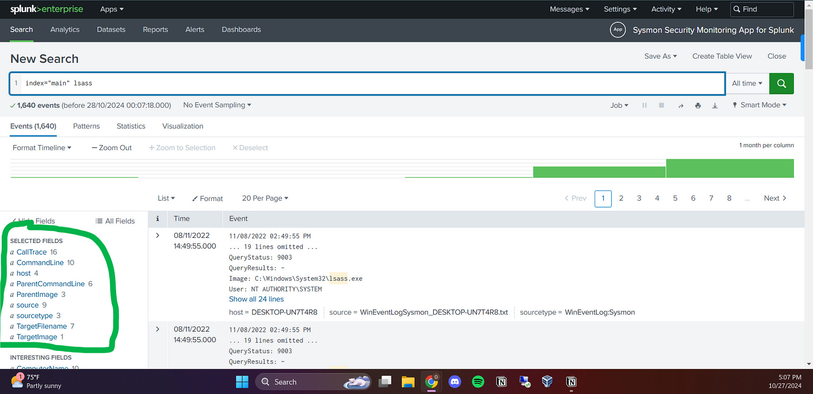Viewport: 813px width, 394px height.
Task: Open the Settings dropdown
Action: [620, 9]
